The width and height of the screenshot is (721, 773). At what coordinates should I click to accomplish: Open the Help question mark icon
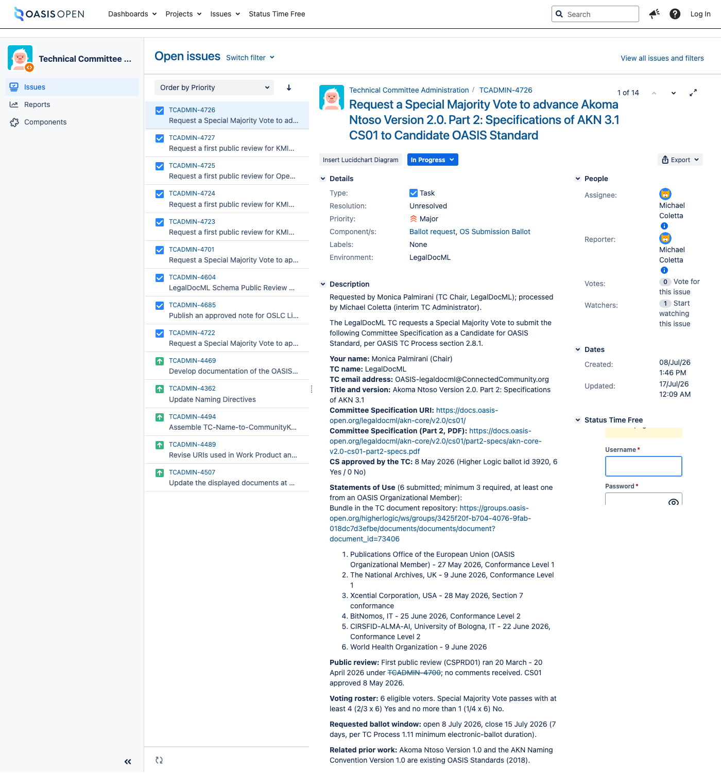pyautogui.click(x=675, y=14)
